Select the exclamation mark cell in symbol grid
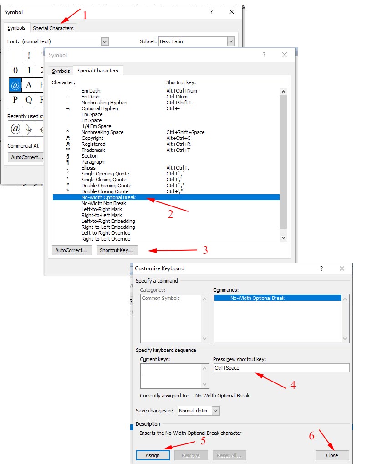367x464 pixels. (x=29, y=56)
